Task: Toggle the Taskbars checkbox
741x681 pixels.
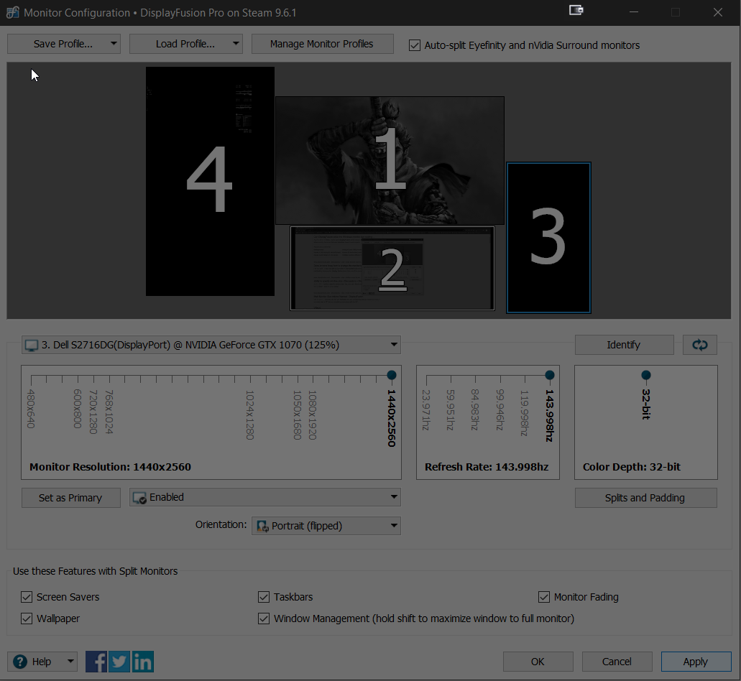Action: point(264,597)
